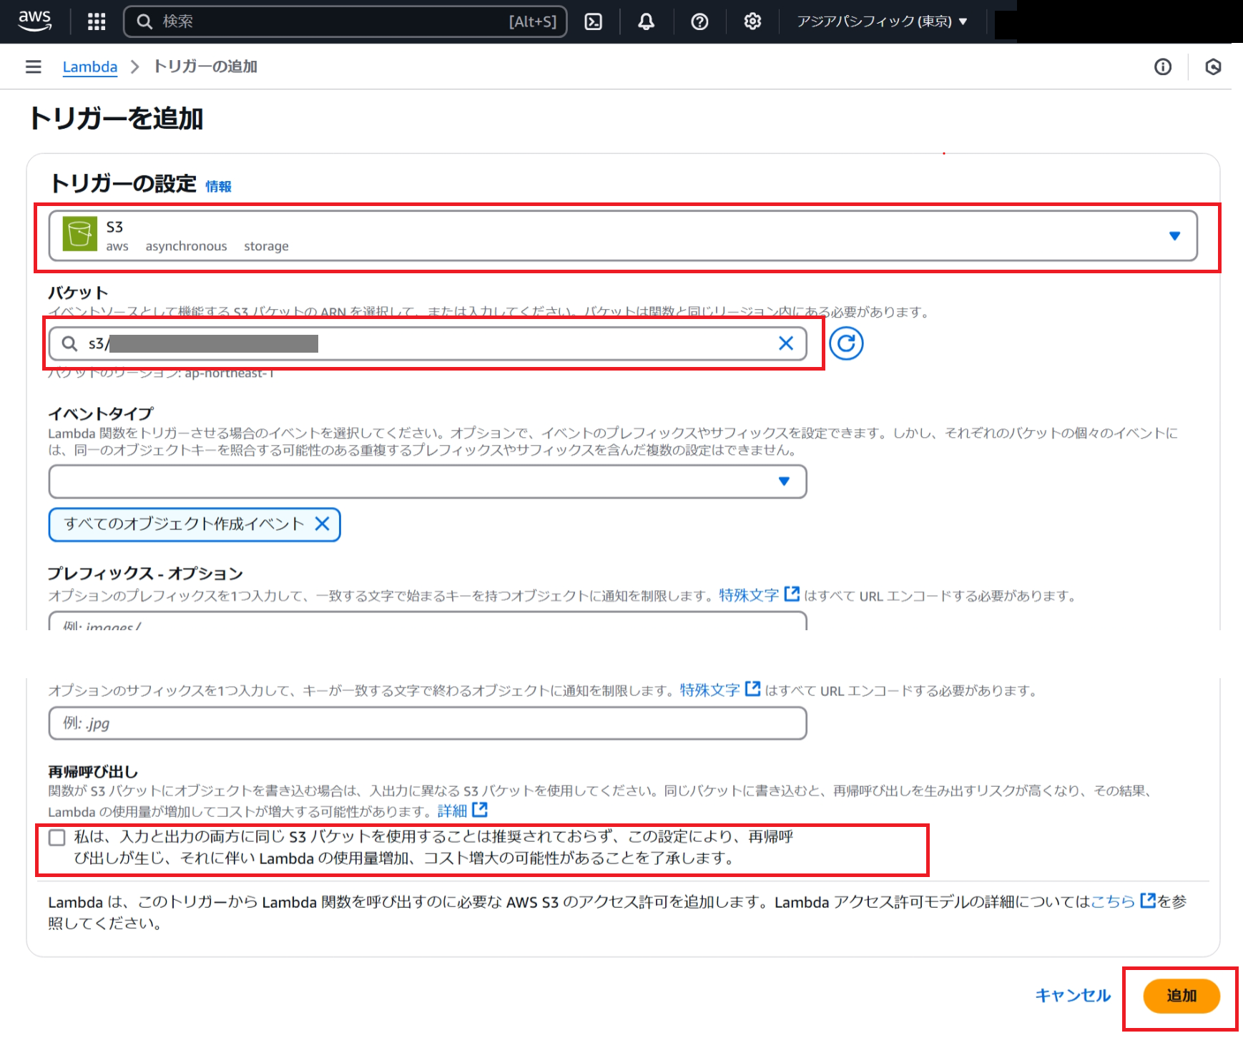This screenshot has width=1243, height=1043.
Task: Open the こちら permissions model link
Action: click(1123, 901)
